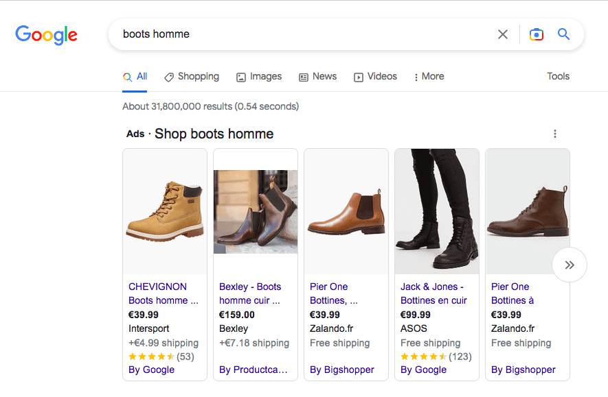This screenshot has height=397, width=608.
Task: Click the +€4.99 shipping text
Action: [x=164, y=344]
